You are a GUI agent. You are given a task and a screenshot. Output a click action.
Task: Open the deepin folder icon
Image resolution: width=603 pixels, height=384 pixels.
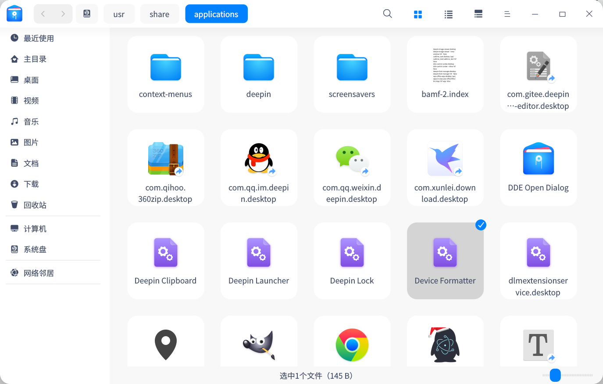point(259,67)
